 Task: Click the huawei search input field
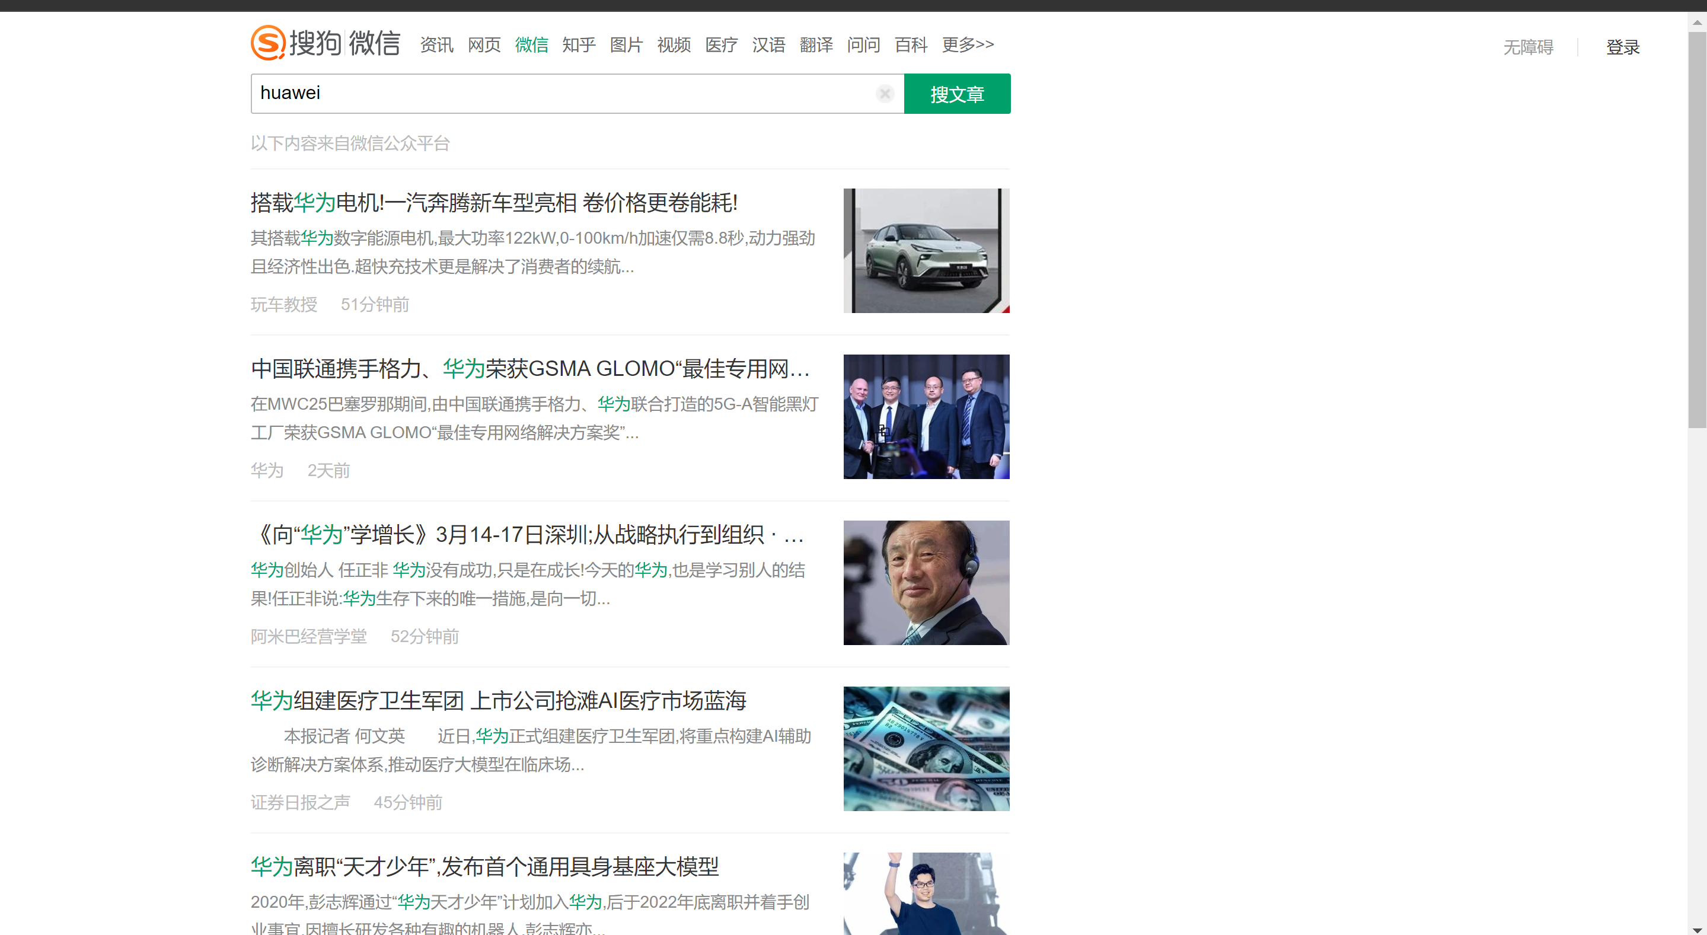563,94
